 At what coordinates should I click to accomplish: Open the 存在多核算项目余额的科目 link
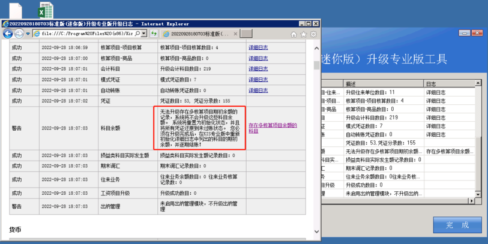click(273, 128)
